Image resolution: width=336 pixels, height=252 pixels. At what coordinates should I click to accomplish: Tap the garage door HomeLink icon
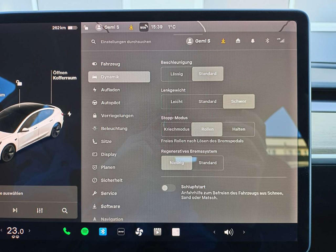tap(238, 41)
